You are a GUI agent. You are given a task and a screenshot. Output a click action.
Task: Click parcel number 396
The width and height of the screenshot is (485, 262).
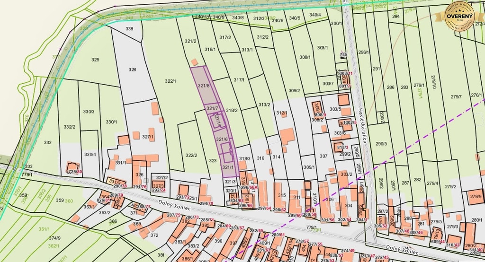[218, 241]
